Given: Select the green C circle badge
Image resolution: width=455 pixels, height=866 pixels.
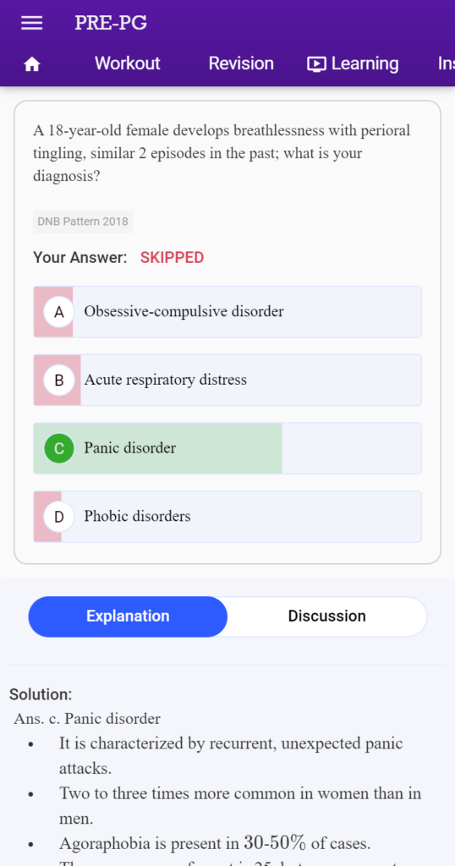Looking at the screenshot, I should tap(59, 448).
